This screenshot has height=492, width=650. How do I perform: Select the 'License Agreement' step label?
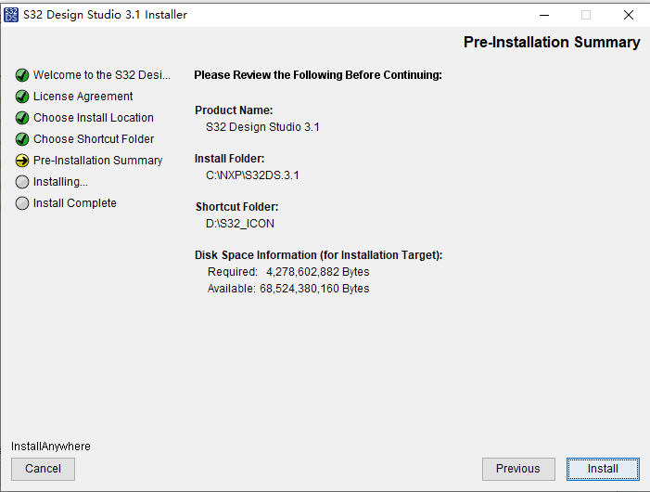pos(83,97)
